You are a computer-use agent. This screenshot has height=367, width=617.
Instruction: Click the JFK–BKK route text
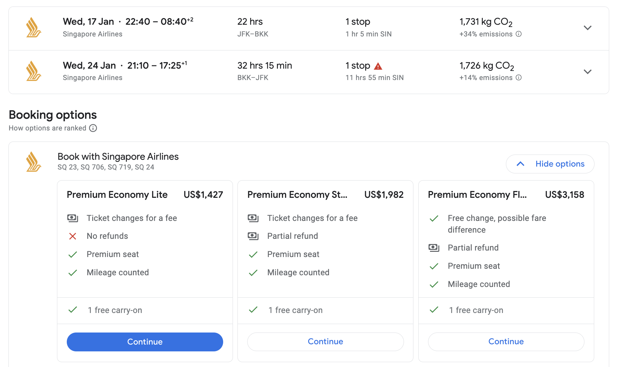[x=253, y=34]
